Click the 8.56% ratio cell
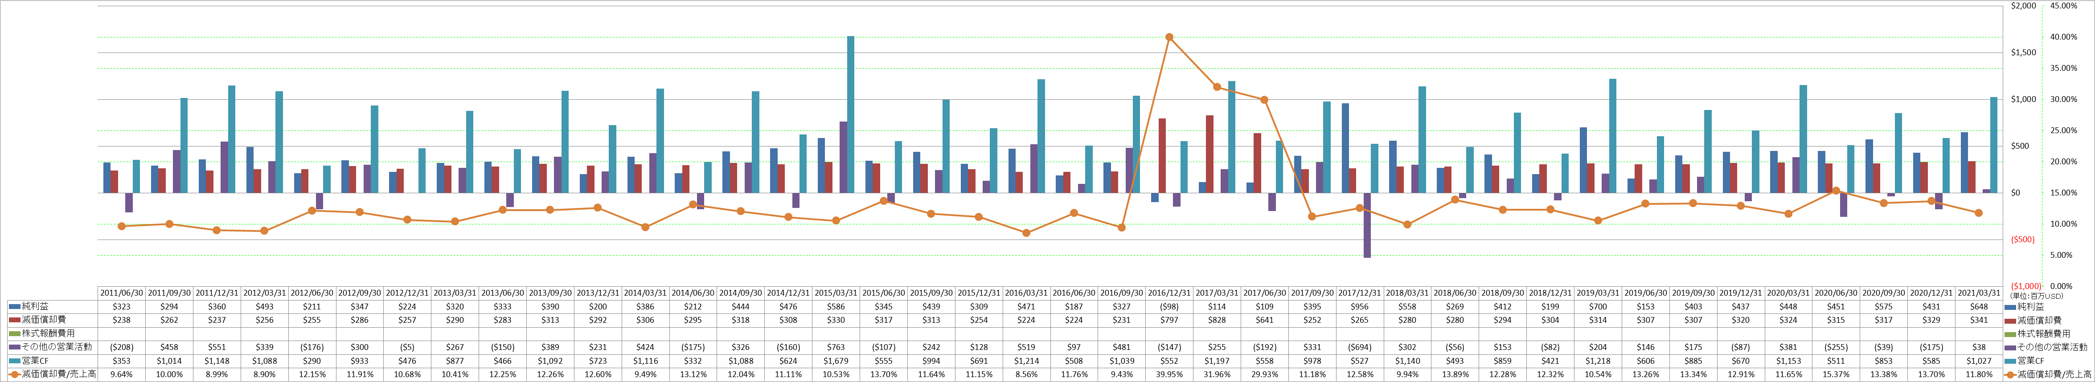Image resolution: width=2095 pixels, height=382 pixels. tap(1026, 375)
